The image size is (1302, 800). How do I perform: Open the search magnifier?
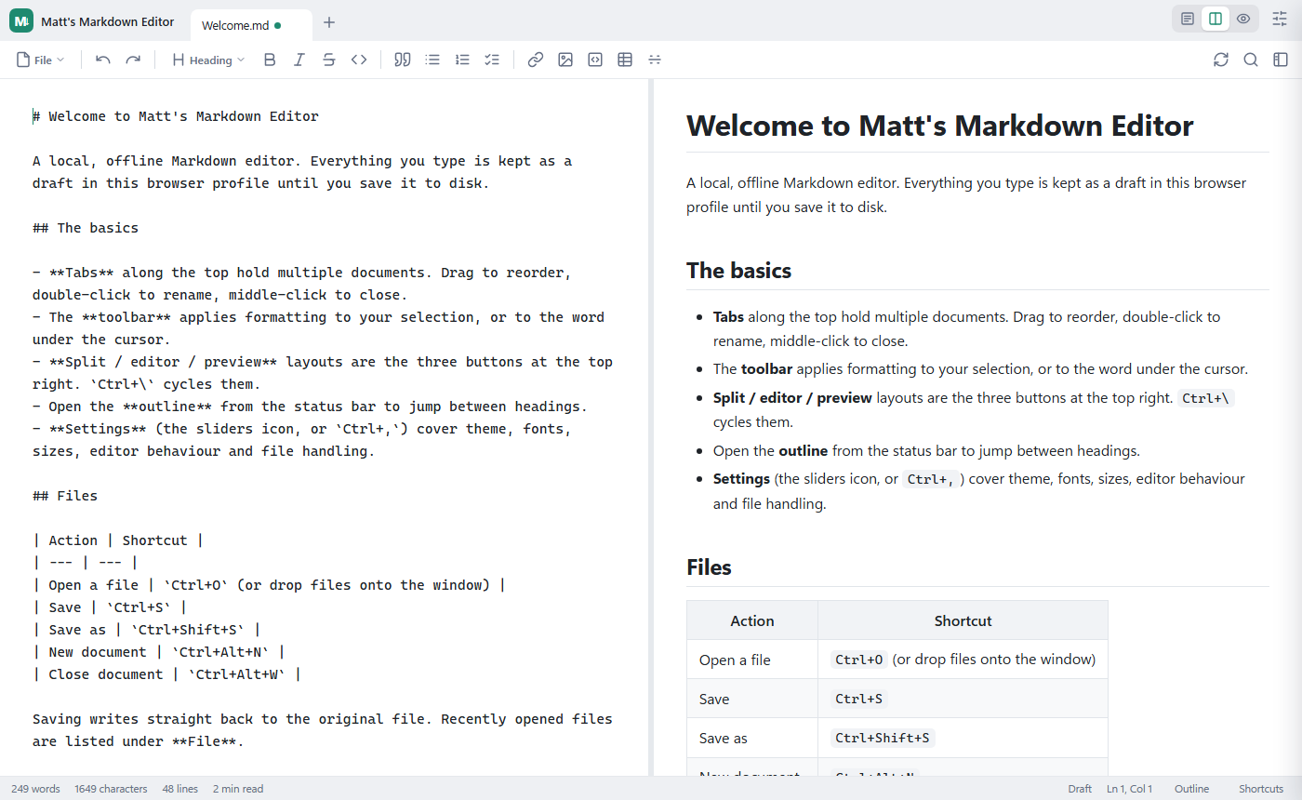click(x=1251, y=60)
